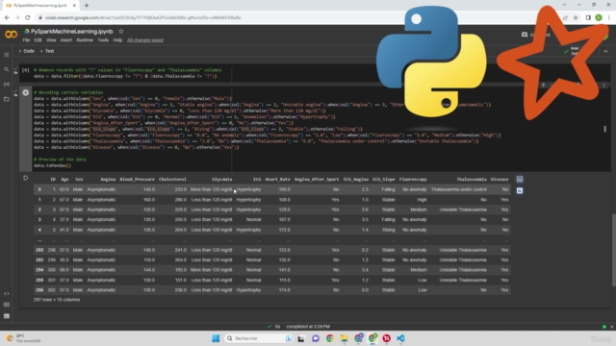
Task: Click the notebook vertical scrollbar
Action: click(613, 250)
